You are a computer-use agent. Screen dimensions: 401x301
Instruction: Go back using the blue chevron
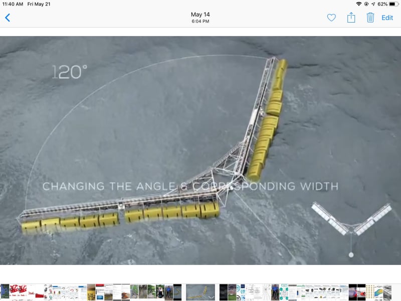tap(8, 18)
